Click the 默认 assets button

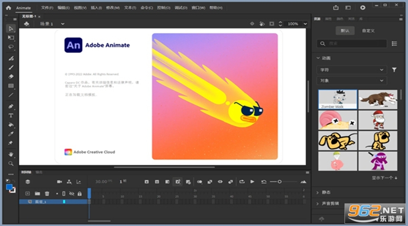click(x=345, y=31)
